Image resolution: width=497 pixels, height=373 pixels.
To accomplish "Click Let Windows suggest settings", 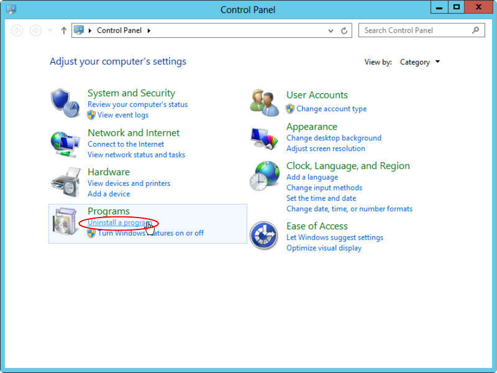I will point(335,237).
